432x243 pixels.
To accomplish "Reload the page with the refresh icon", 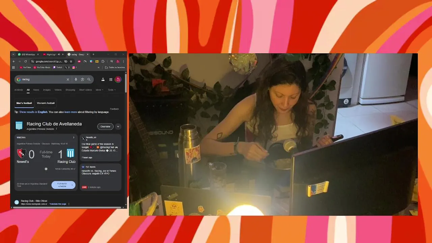I will pyautogui.click(x=25, y=61).
